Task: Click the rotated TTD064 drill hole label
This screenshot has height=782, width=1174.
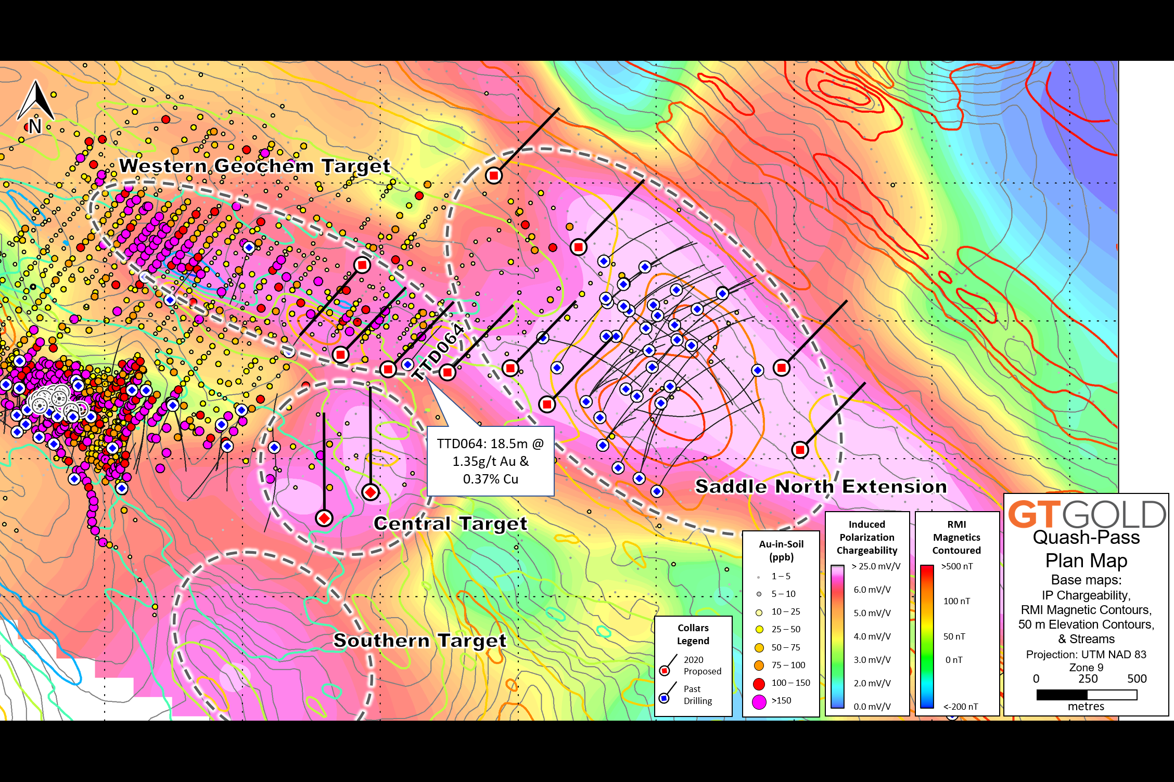Action: tap(437, 353)
